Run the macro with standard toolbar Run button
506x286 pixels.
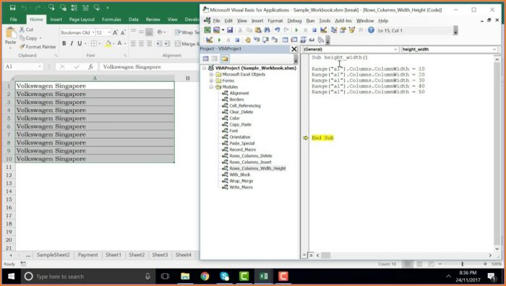[x=296, y=30]
